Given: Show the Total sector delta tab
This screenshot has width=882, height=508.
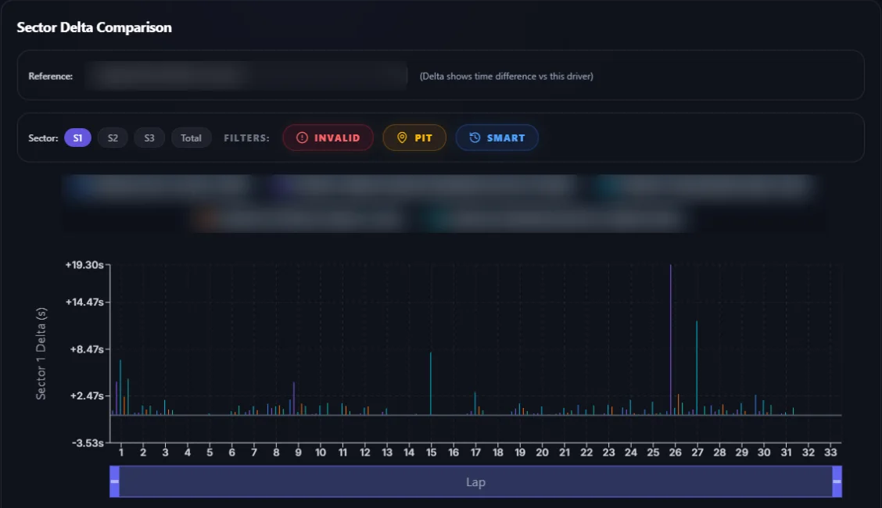Looking at the screenshot, I should pos(192,138).
